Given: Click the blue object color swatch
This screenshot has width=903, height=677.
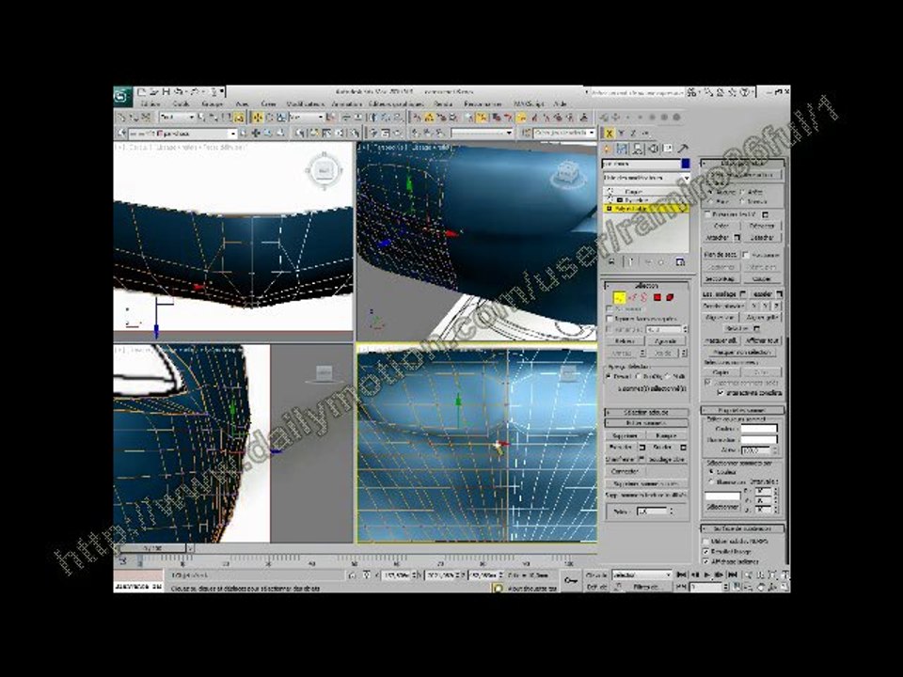Looking at the screenshot, I should [x=686, y=164].
